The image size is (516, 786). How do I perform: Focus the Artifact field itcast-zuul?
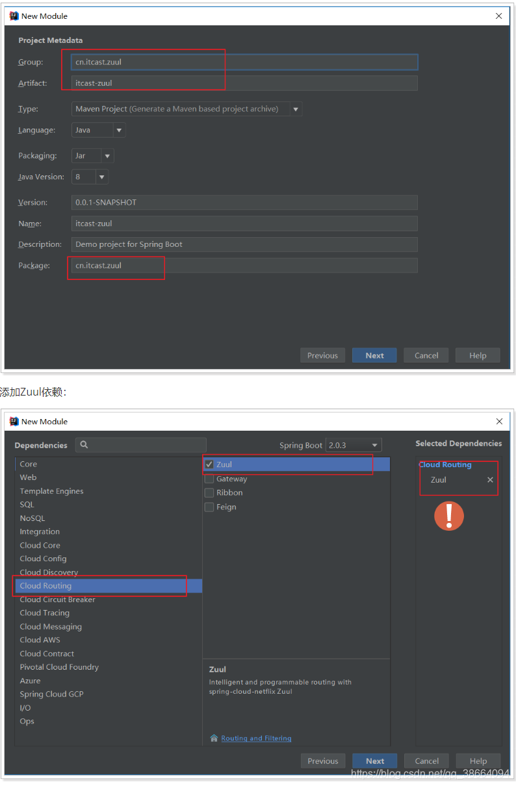tap(244, 83)
